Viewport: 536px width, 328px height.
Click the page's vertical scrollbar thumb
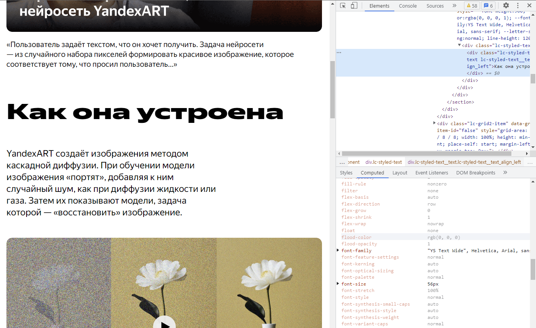tap(333, 89)
